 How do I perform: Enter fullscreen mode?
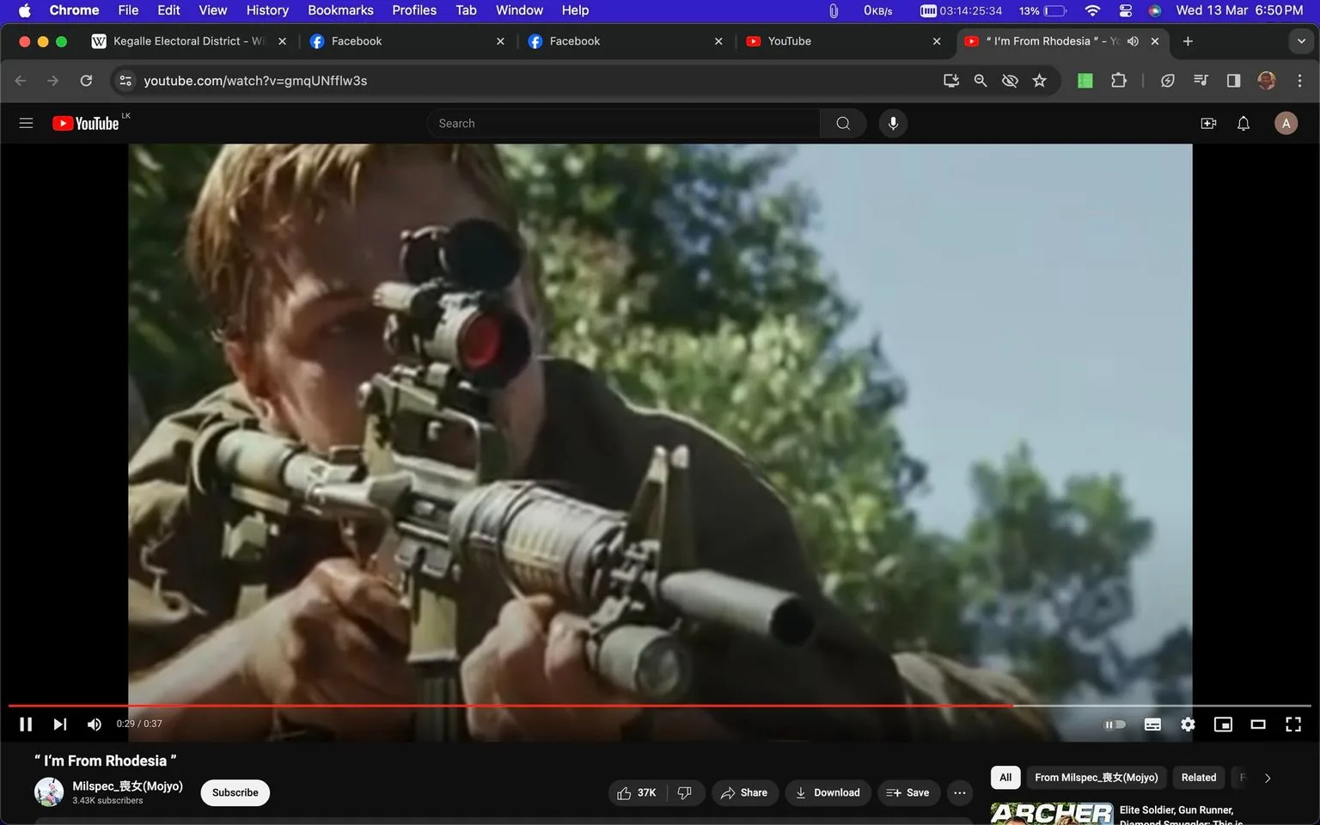pyautogui.click(x=1293, y=724)
